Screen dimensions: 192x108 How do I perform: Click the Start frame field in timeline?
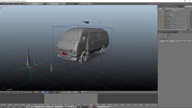pos(36,107)
